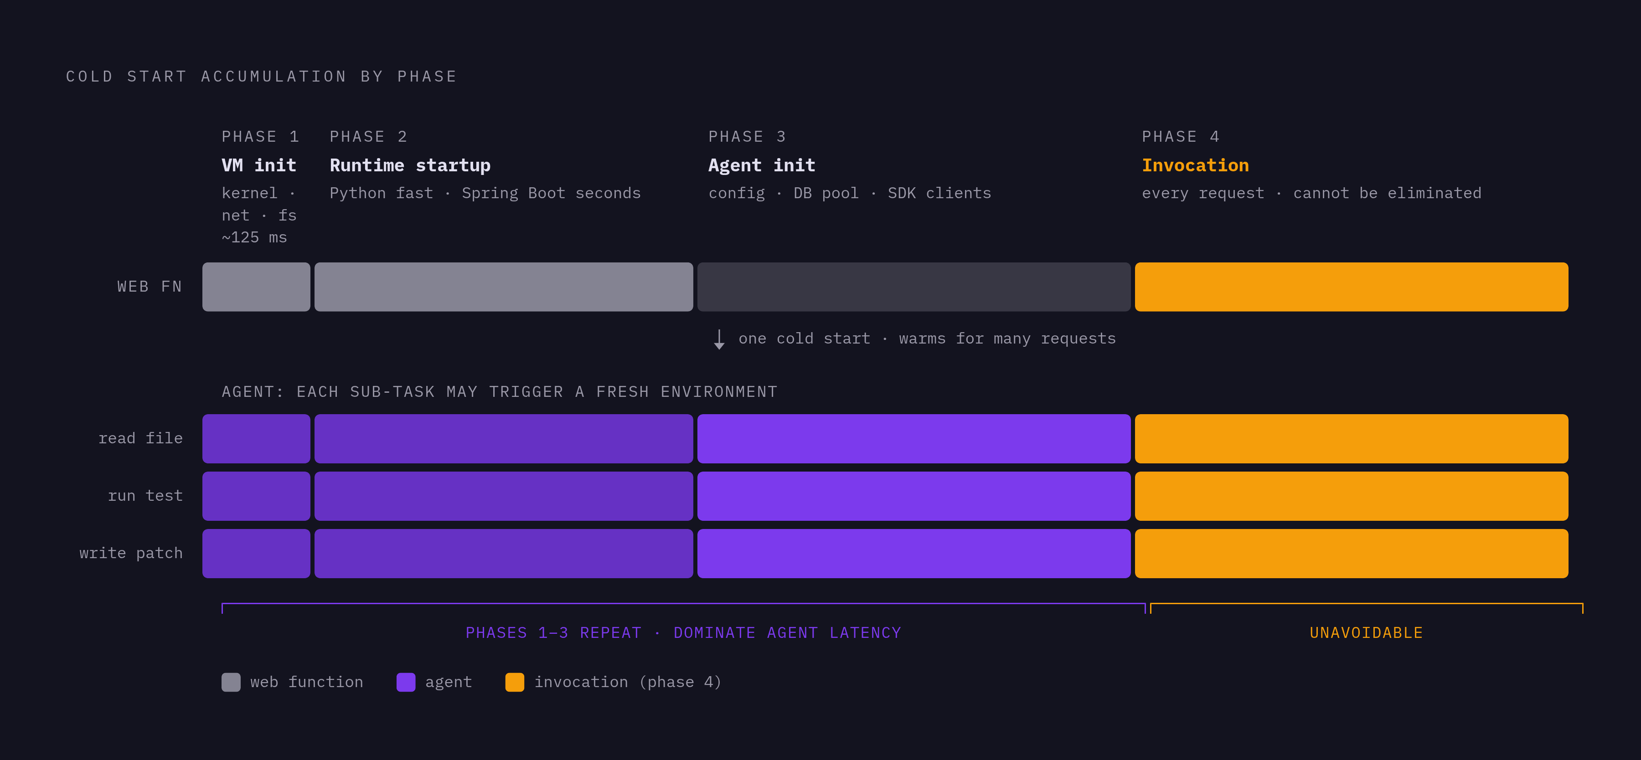Click the purple agent legend swatch

click(x=406, y=682)
